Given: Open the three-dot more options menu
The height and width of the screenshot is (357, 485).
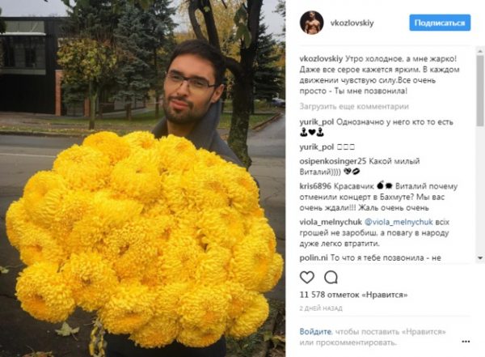Looking at the screenshot, I should click(466, 342).
